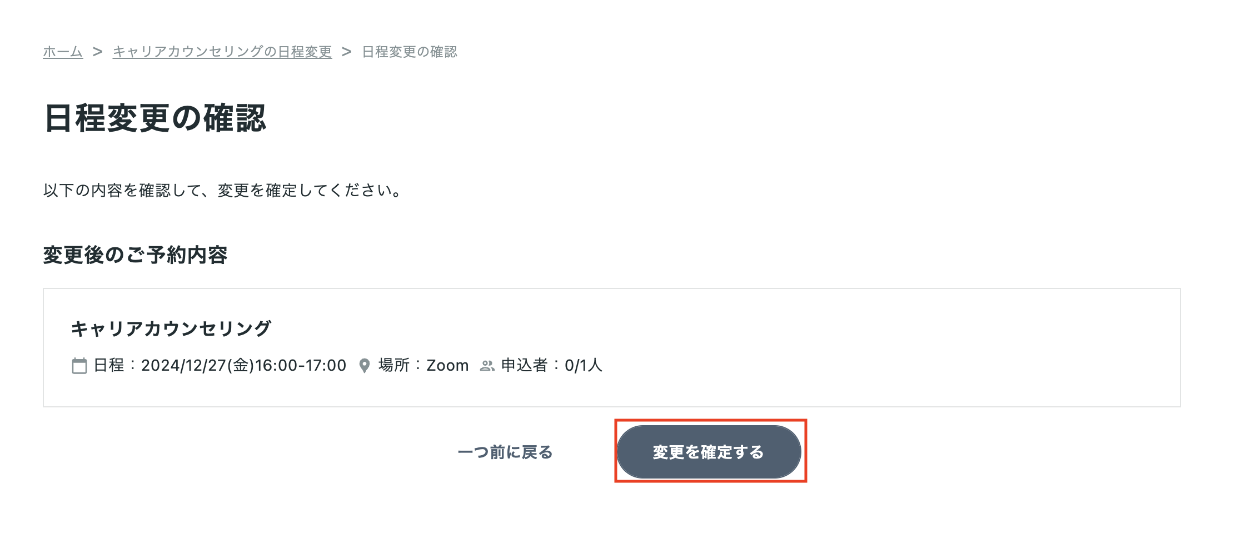Click the 申込者 label in the card
This screenshot has height=558, width=1236.
[x=525, y=365]
